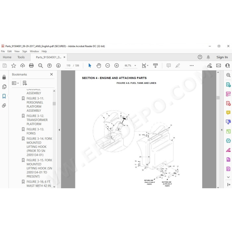232x232 pixels.
Task: Open the View menu
Action: coord(17,51)
